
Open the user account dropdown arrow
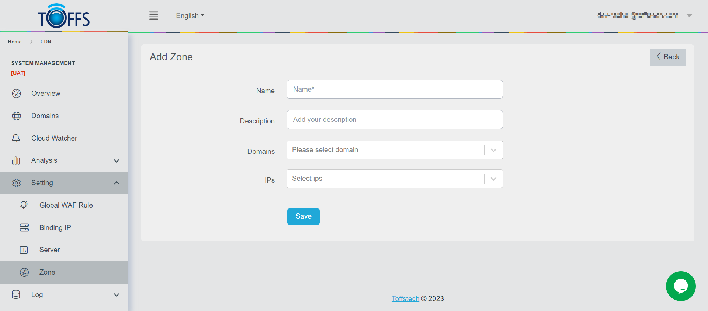[x=689, y=15]
